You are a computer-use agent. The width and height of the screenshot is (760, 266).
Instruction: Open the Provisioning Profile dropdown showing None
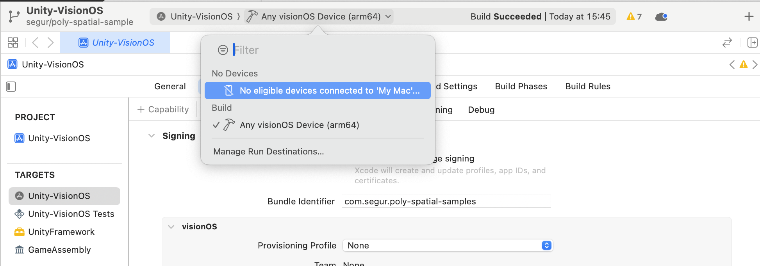click(x=546, y=245)
